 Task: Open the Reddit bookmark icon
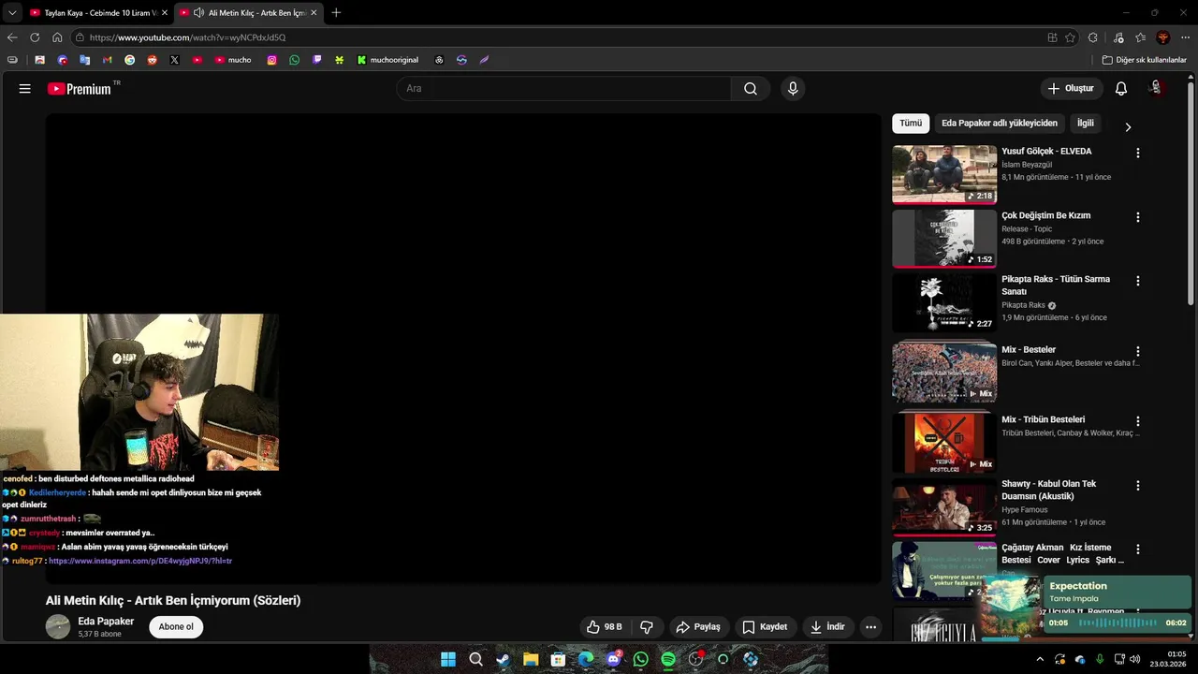click(152, 60)
